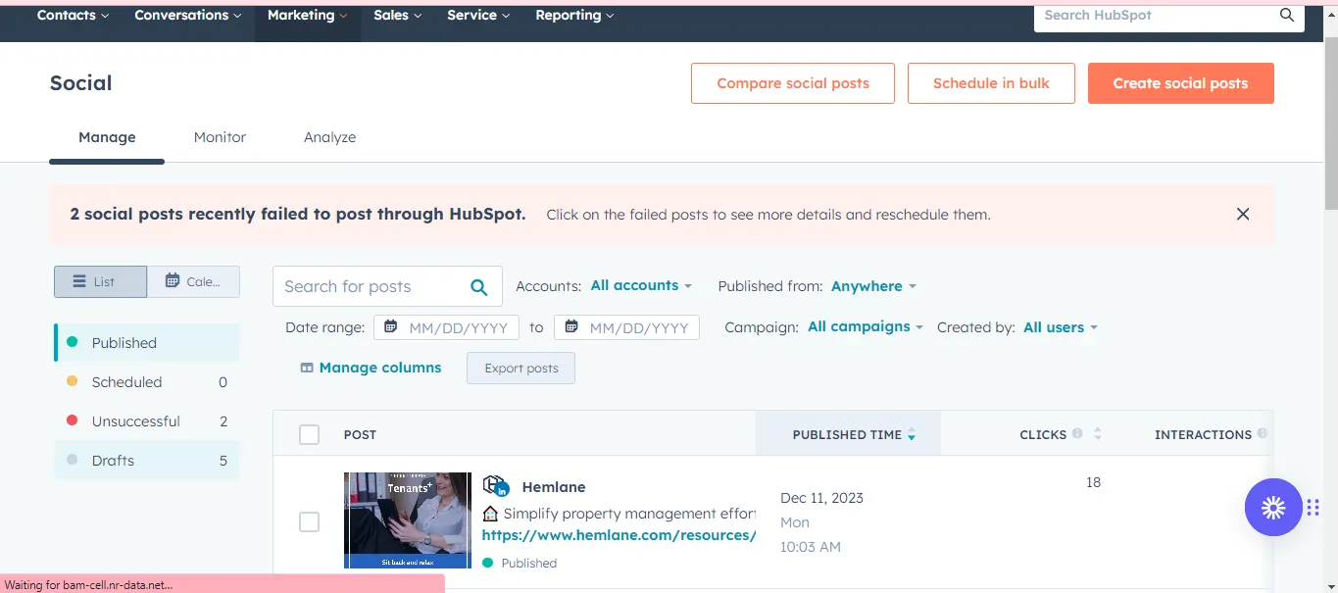This screenshot has width=1338, height=593.
Task: Click the Create social posts button
Action: click(x=1180, y=83)
